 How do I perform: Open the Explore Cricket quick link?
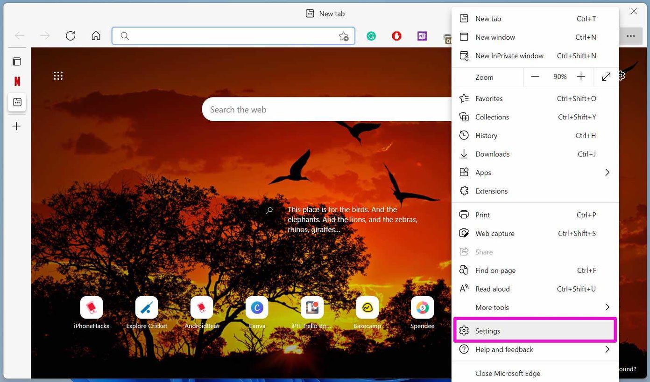coord(147,313)
